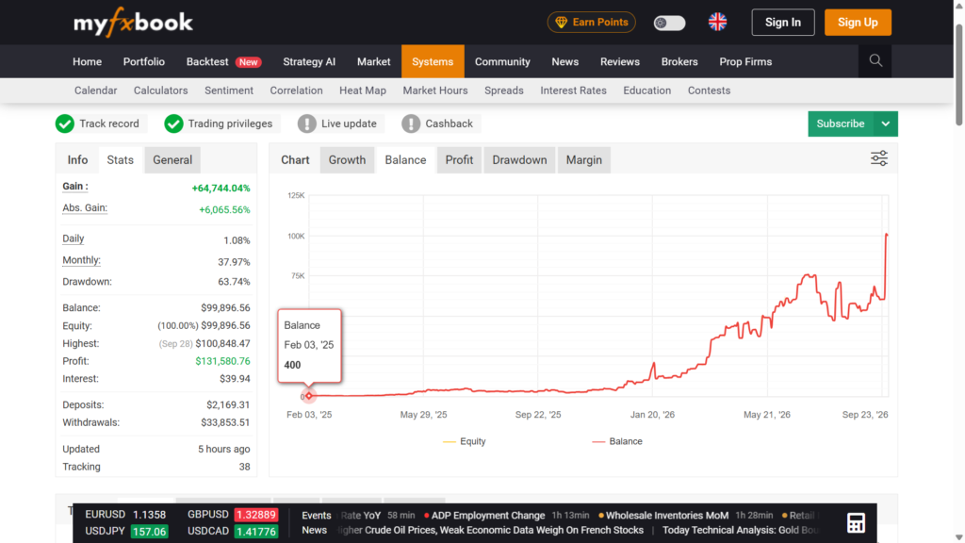Open the Calculators link in the sub-navigation
Viewport: 965px width, 543px height.
pyautogui.click(x=160, y=90)
